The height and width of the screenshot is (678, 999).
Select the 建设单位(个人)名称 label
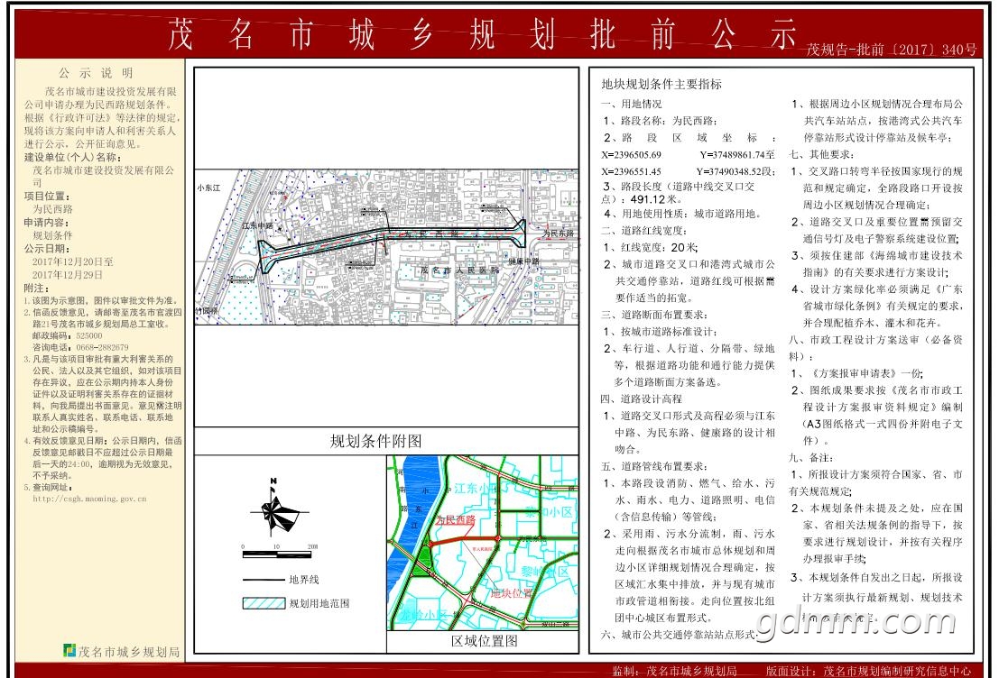[72, 157]
